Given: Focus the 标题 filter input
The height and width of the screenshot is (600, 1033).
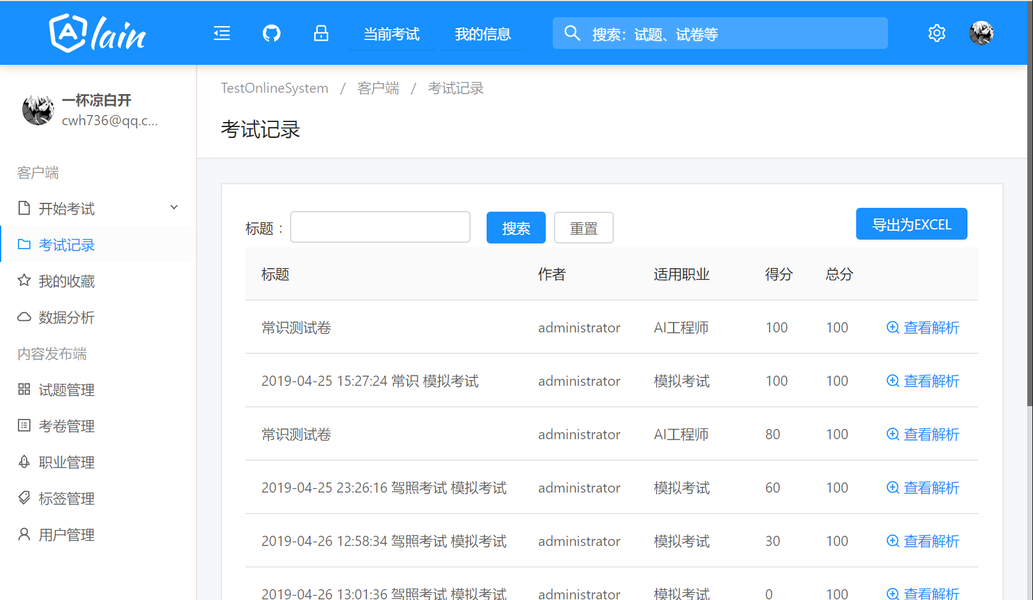Looking at the screenshot, I should (x=380, y=227).
